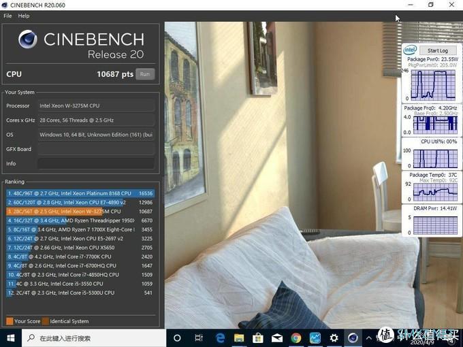Select highlighted ranking row Xeon W-3275M CPU
The height and width of the screenshot is (347, 463).
click(x=80, y=212)
